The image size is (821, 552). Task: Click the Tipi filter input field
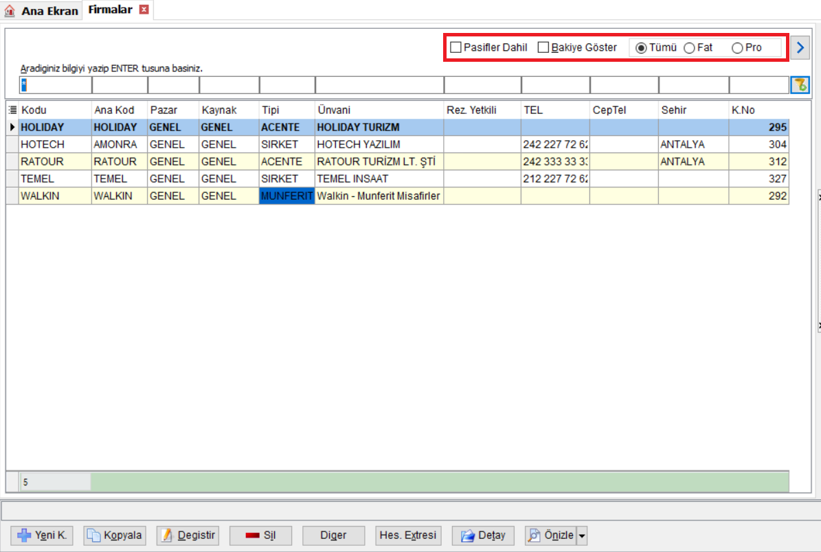pyautogui.click(x=287, y=84)
